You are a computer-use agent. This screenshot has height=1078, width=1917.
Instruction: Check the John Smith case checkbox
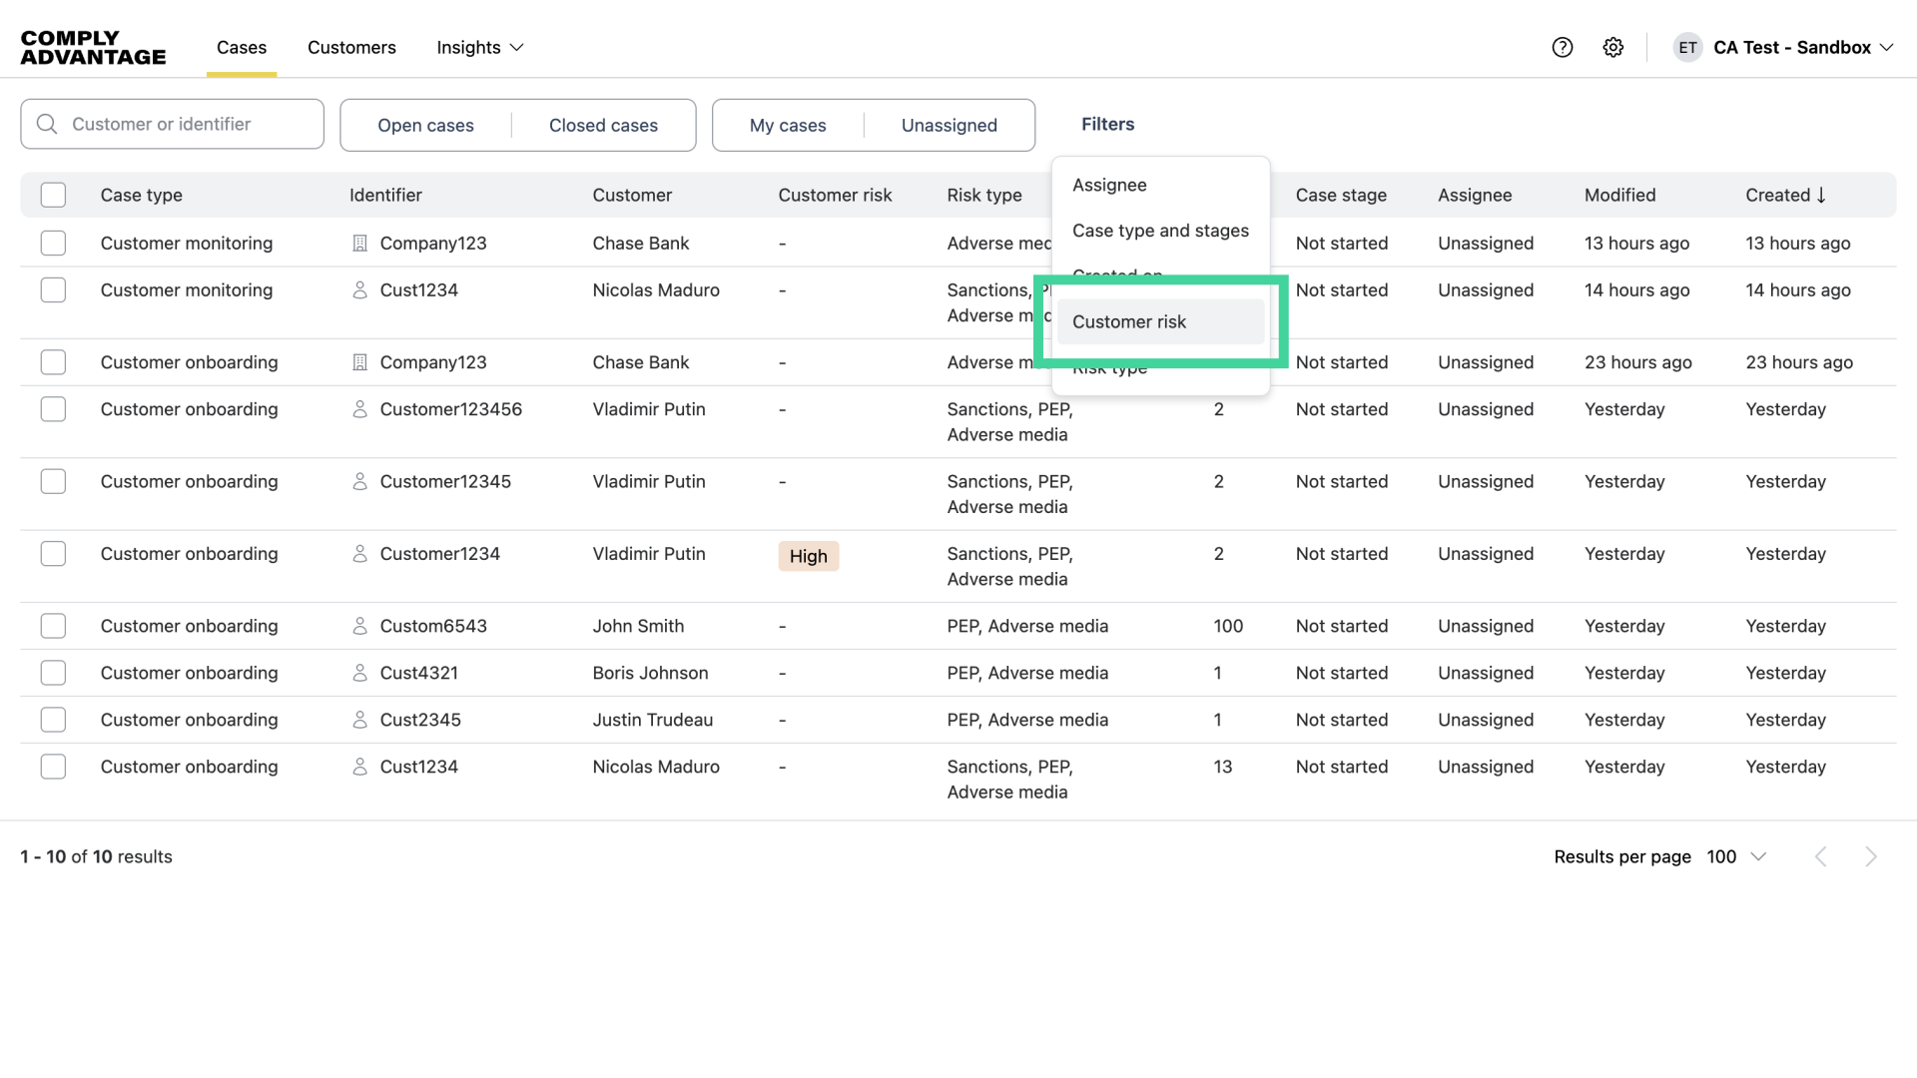(53, 626)
